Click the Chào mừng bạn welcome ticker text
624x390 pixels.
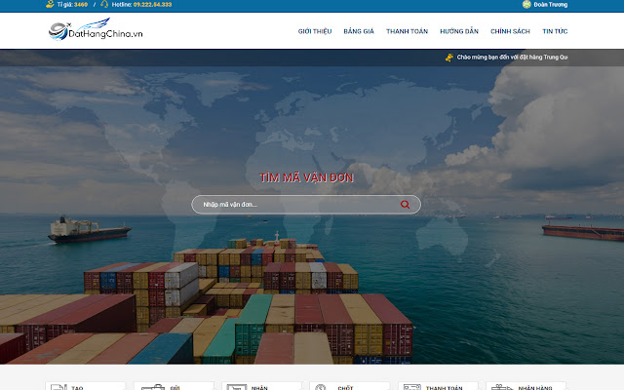click(512, 58)
